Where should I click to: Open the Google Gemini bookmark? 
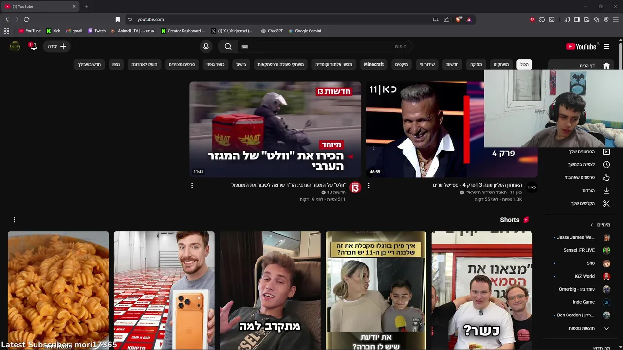pos(304,31)
